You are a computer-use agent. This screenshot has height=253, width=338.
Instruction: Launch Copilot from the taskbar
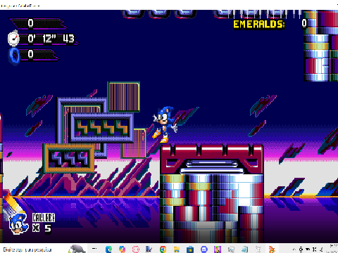(x=122, y=249)
